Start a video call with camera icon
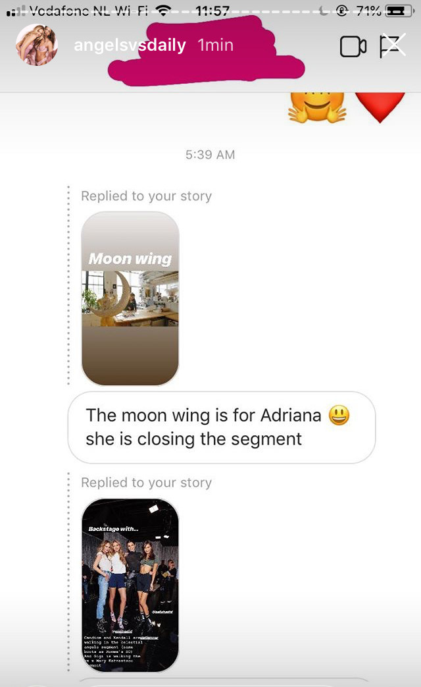This screenshot has height=687, width=421. point(353,47)
